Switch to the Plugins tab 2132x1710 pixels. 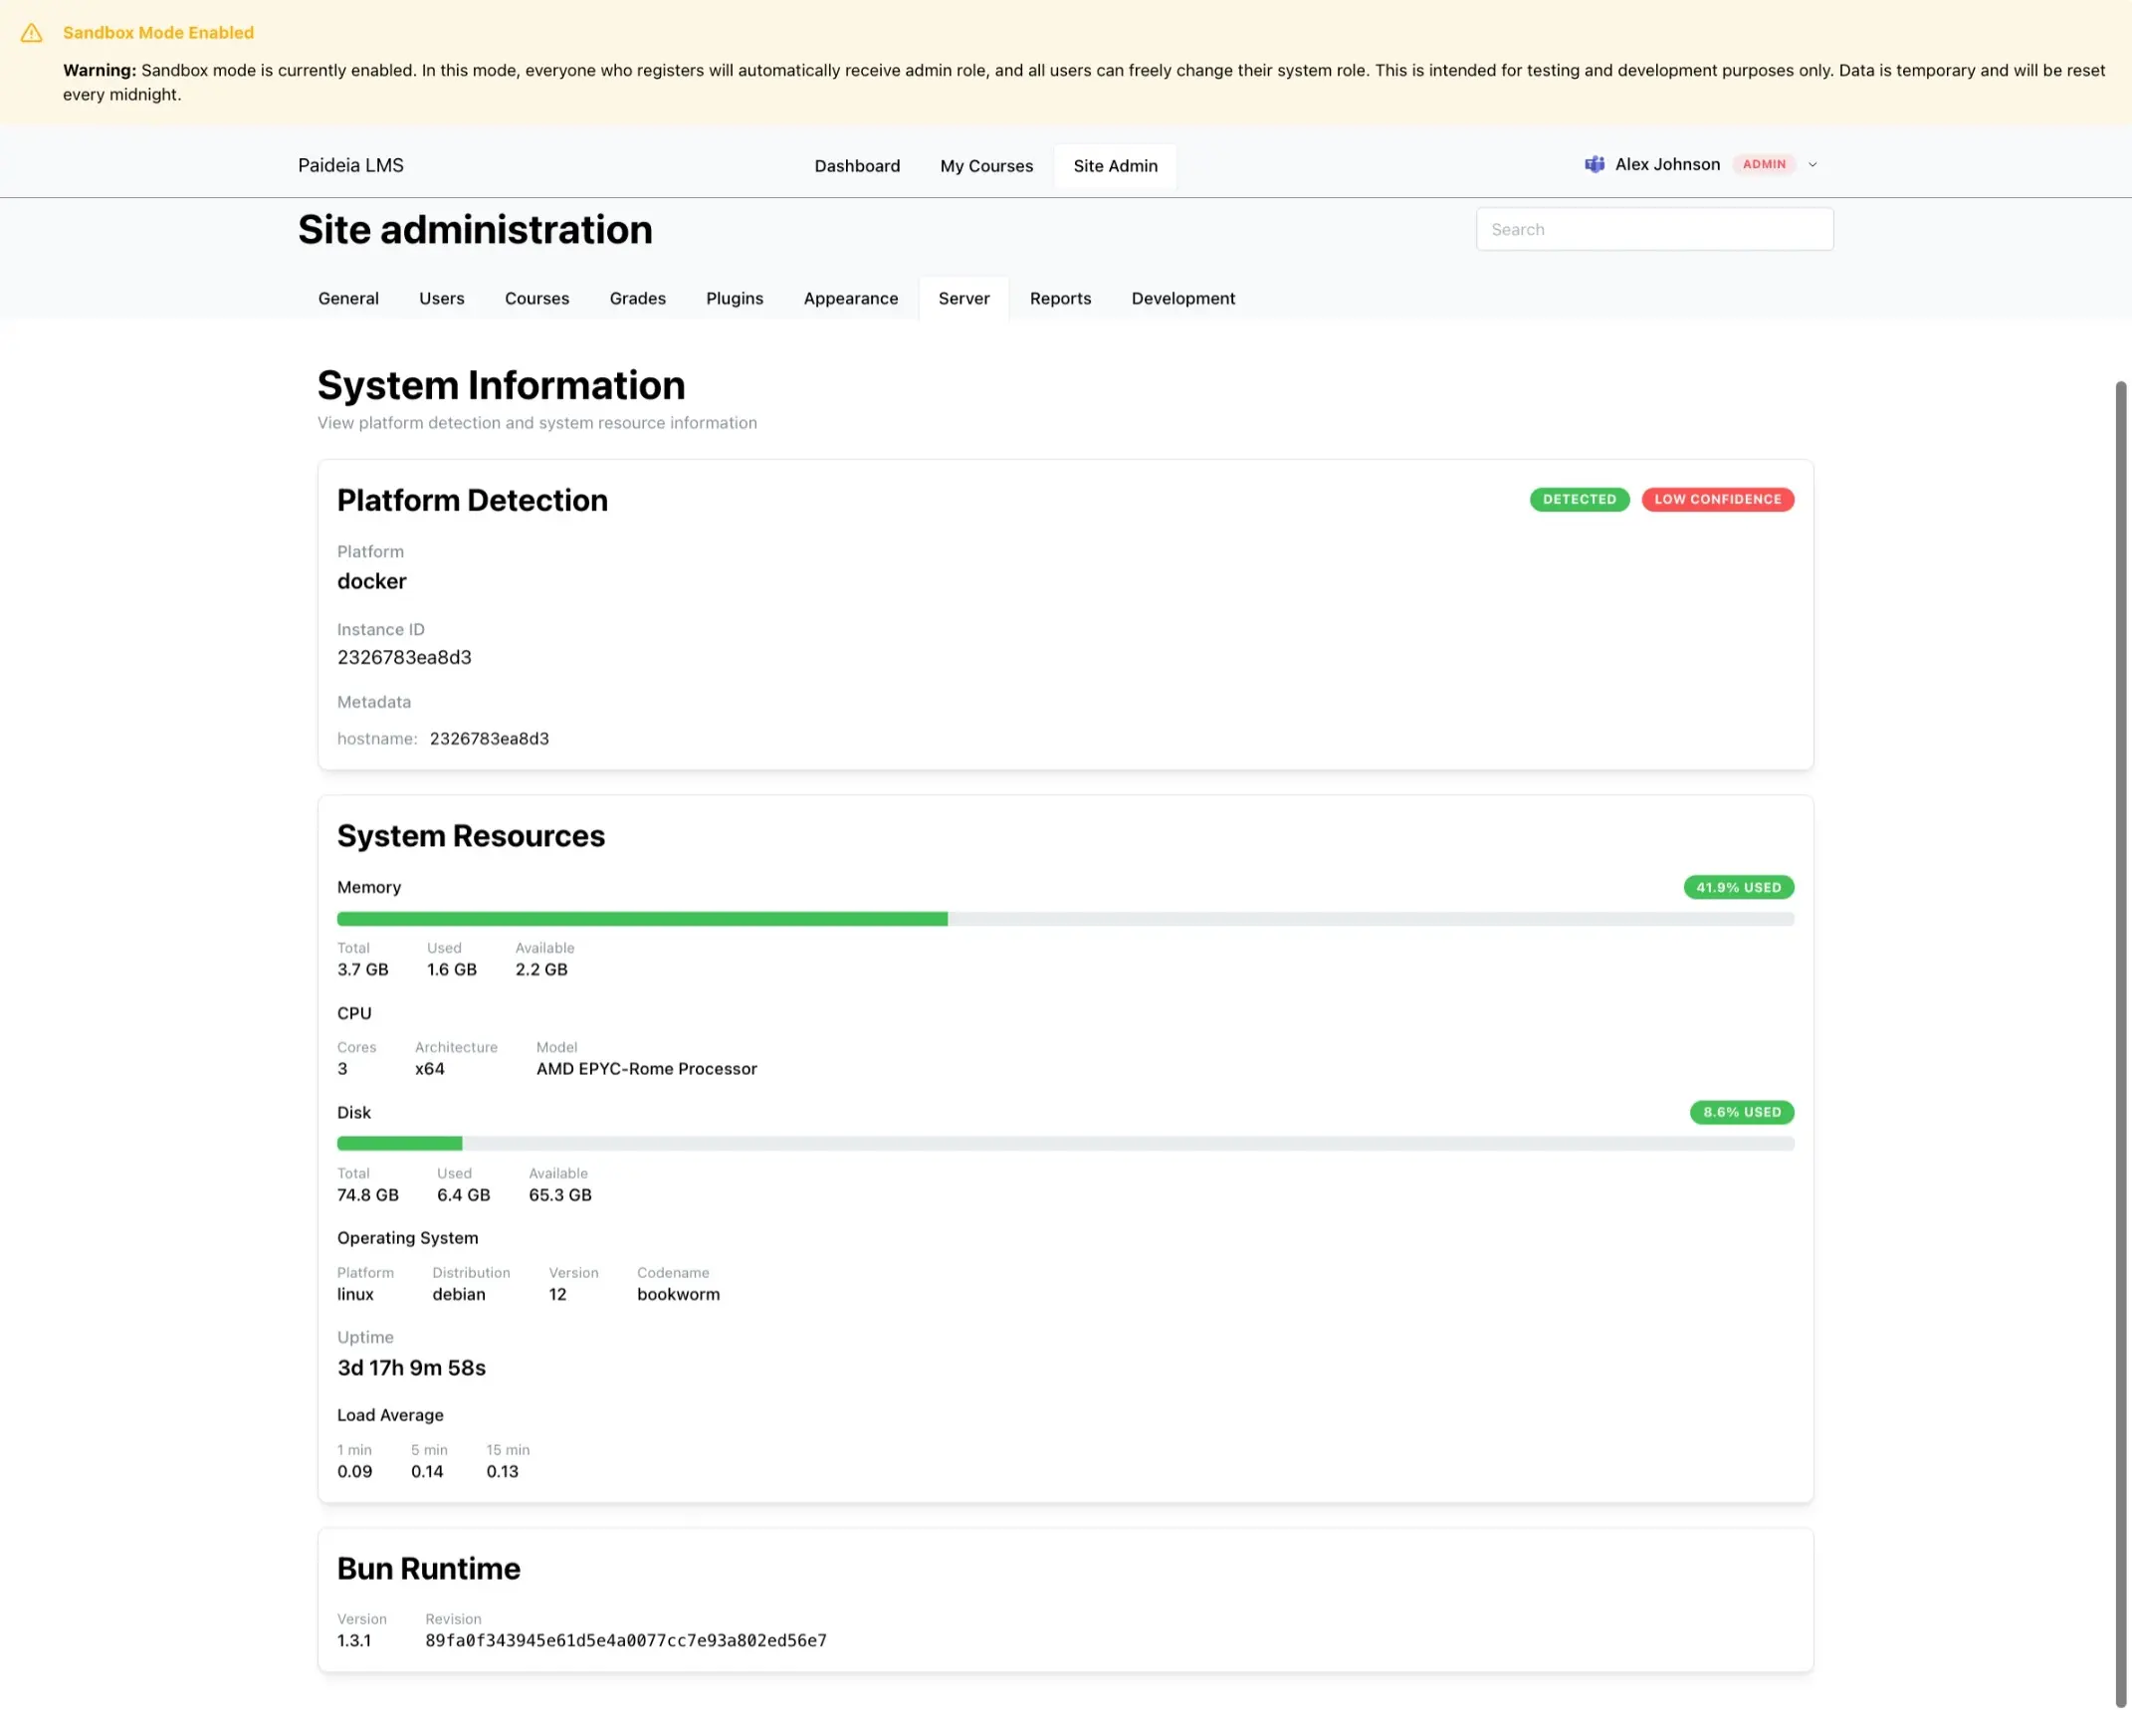(734, 299)
